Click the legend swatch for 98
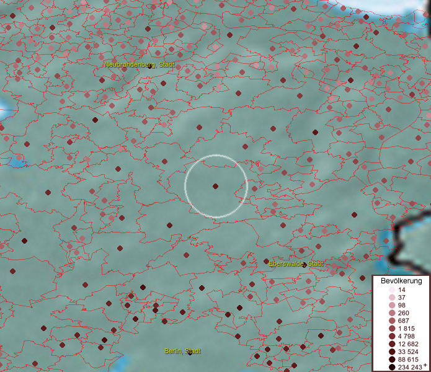 [x=392, y=305]
